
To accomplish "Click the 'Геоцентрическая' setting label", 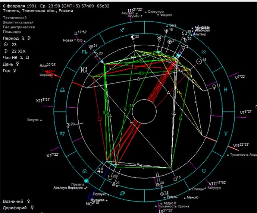I will pyautogui.click(x=19, y=27).
